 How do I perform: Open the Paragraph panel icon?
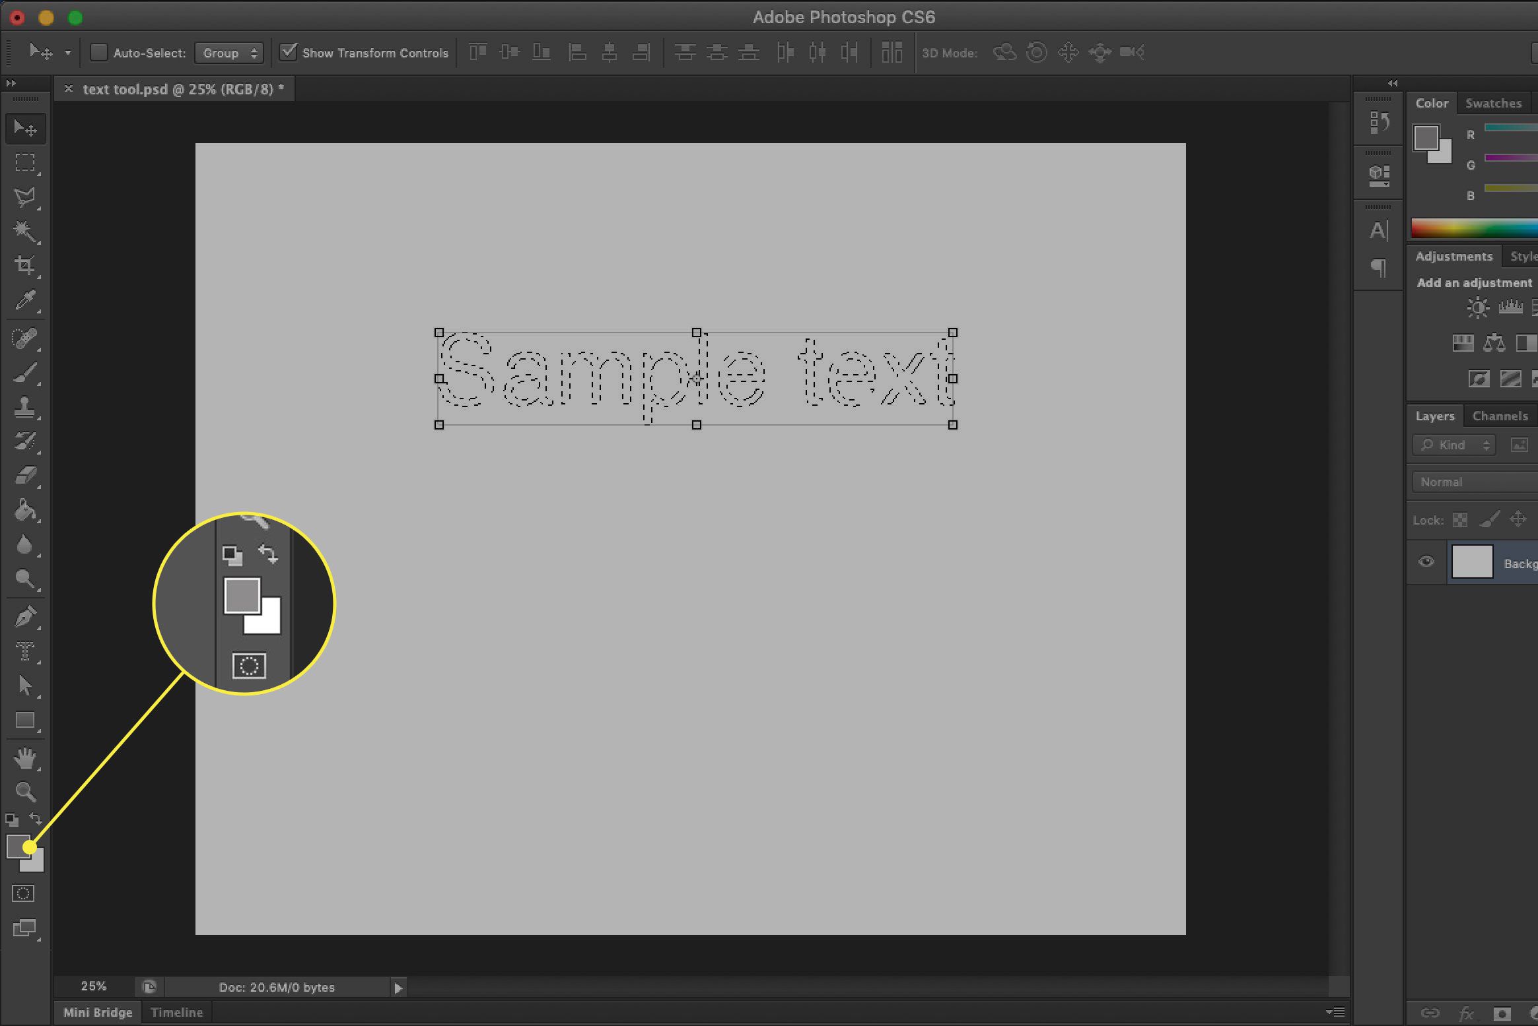(x=1379, y=267)
